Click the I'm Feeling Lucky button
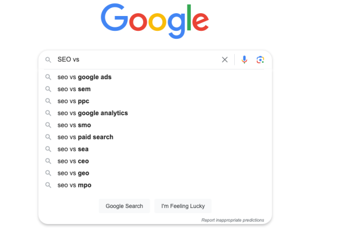 point(183,206)
